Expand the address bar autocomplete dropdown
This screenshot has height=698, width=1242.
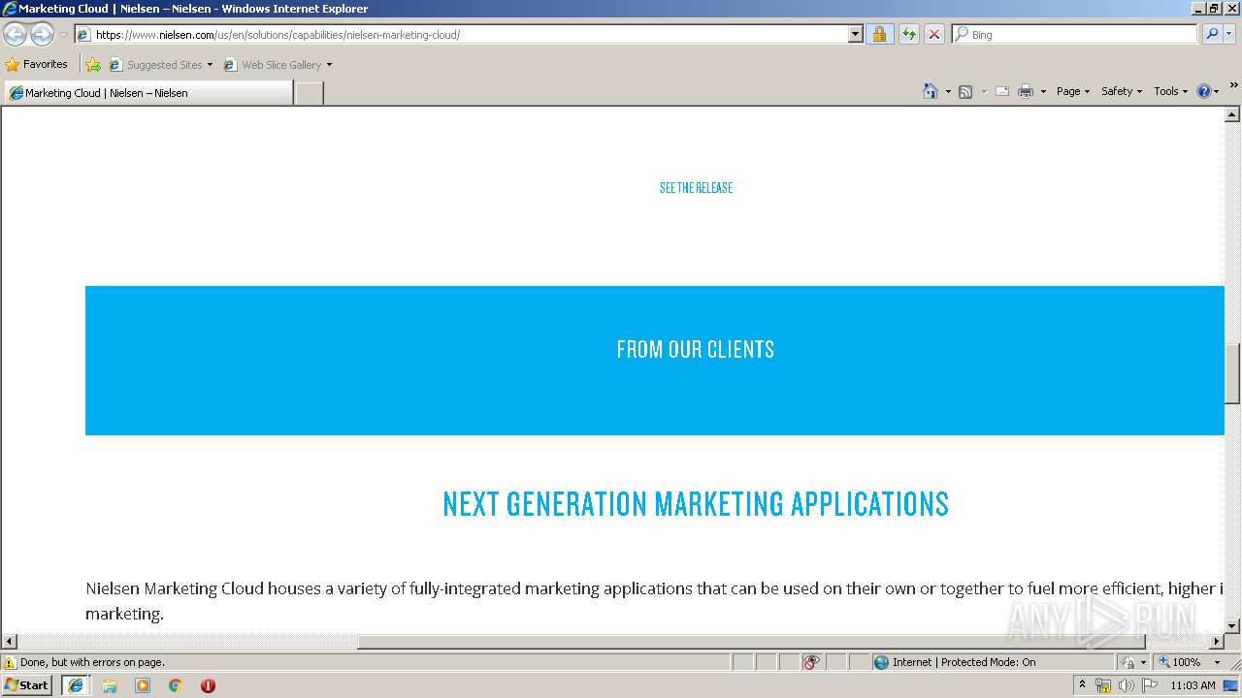click(855, 35)
